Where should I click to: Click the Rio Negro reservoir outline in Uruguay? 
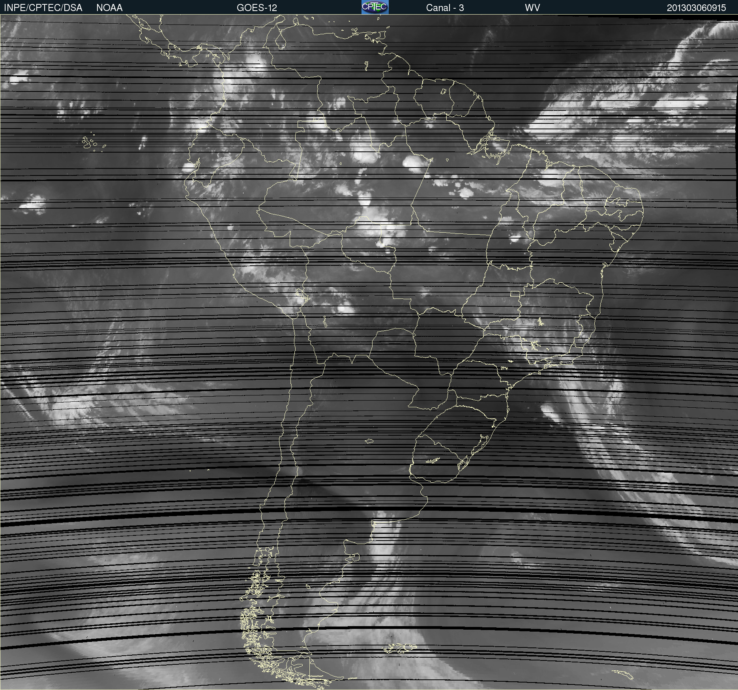click(x=433, y=460)
